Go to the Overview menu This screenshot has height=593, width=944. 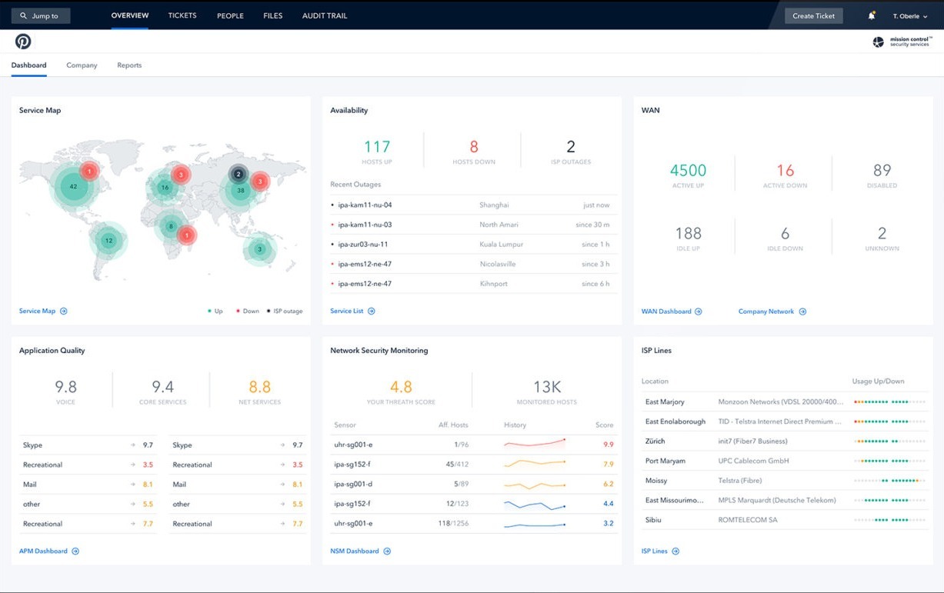129,15
